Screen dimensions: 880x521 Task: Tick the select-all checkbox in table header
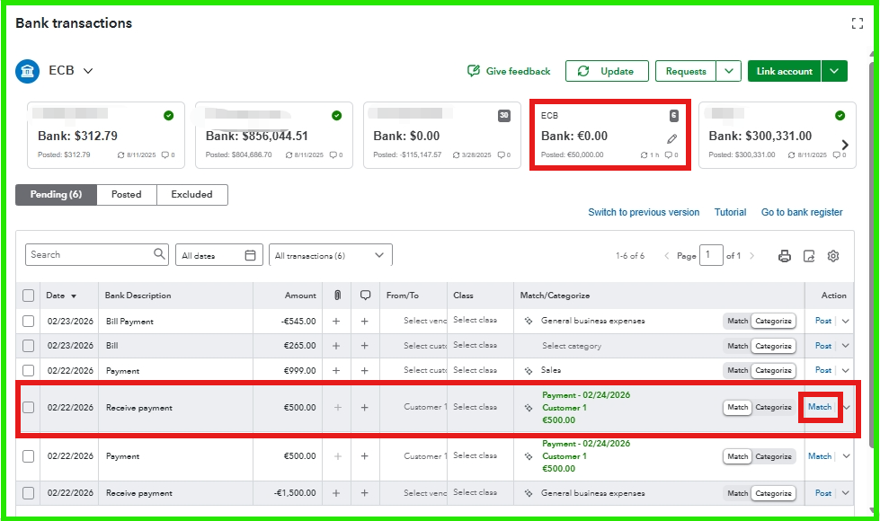(x=29, y=296)
